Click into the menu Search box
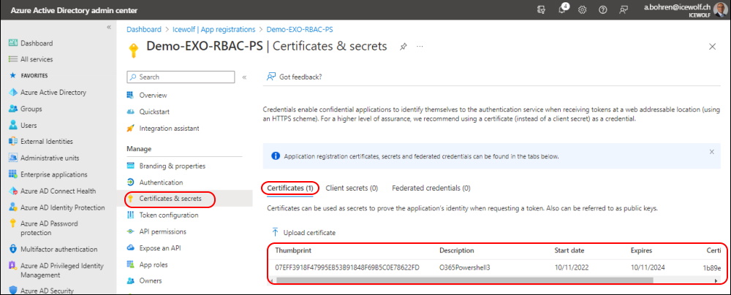 181,77
